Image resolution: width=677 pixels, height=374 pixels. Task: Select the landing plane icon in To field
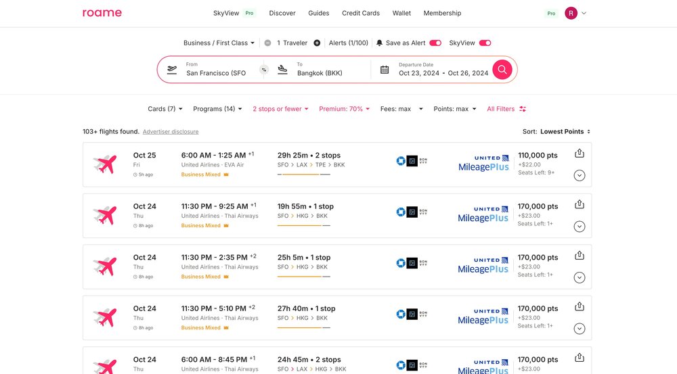pyautogui.click(x=282, y=70)
